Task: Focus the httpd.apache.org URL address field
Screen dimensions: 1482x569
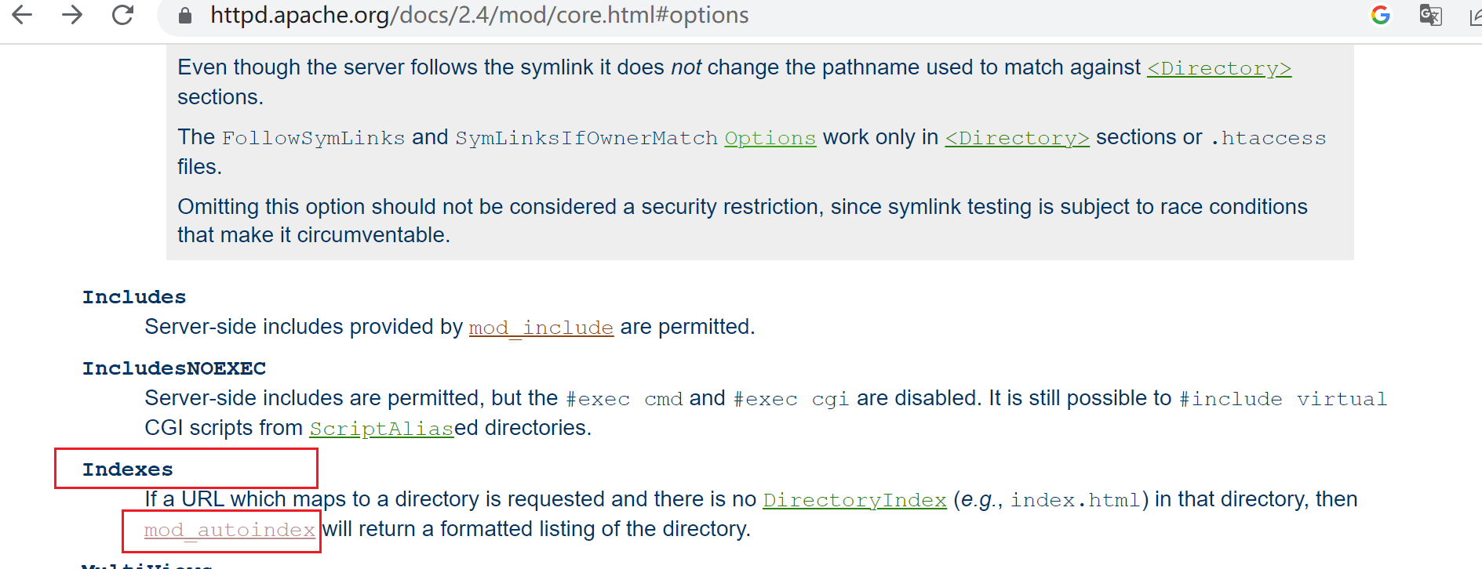Action: [x=479, y=16]
